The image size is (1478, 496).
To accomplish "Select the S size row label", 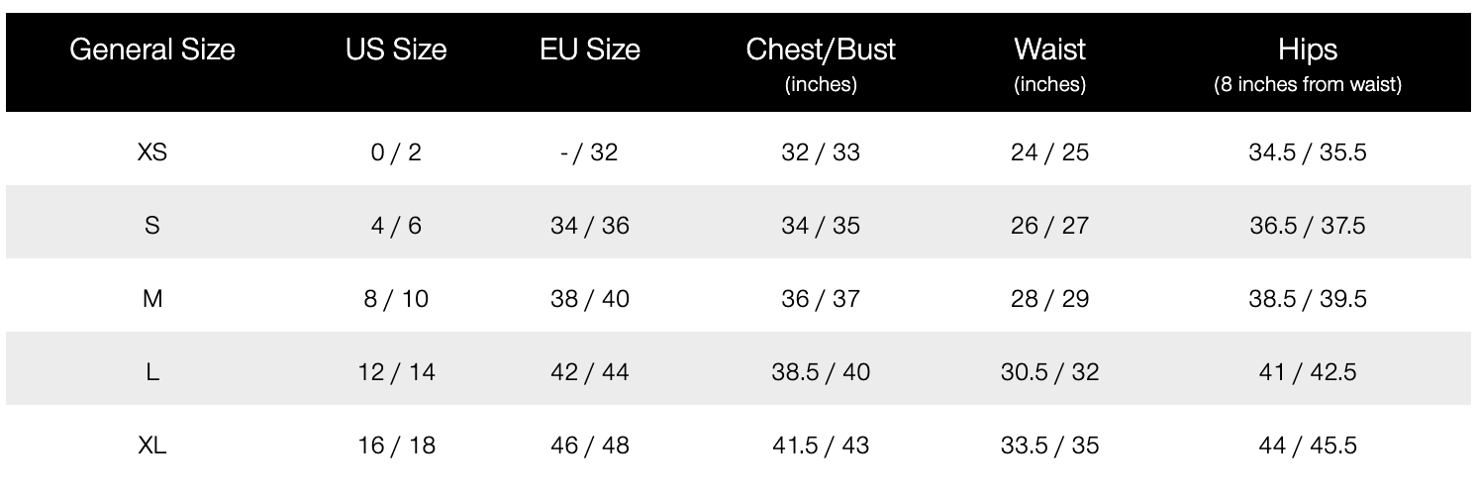I will tap(152, 226).
